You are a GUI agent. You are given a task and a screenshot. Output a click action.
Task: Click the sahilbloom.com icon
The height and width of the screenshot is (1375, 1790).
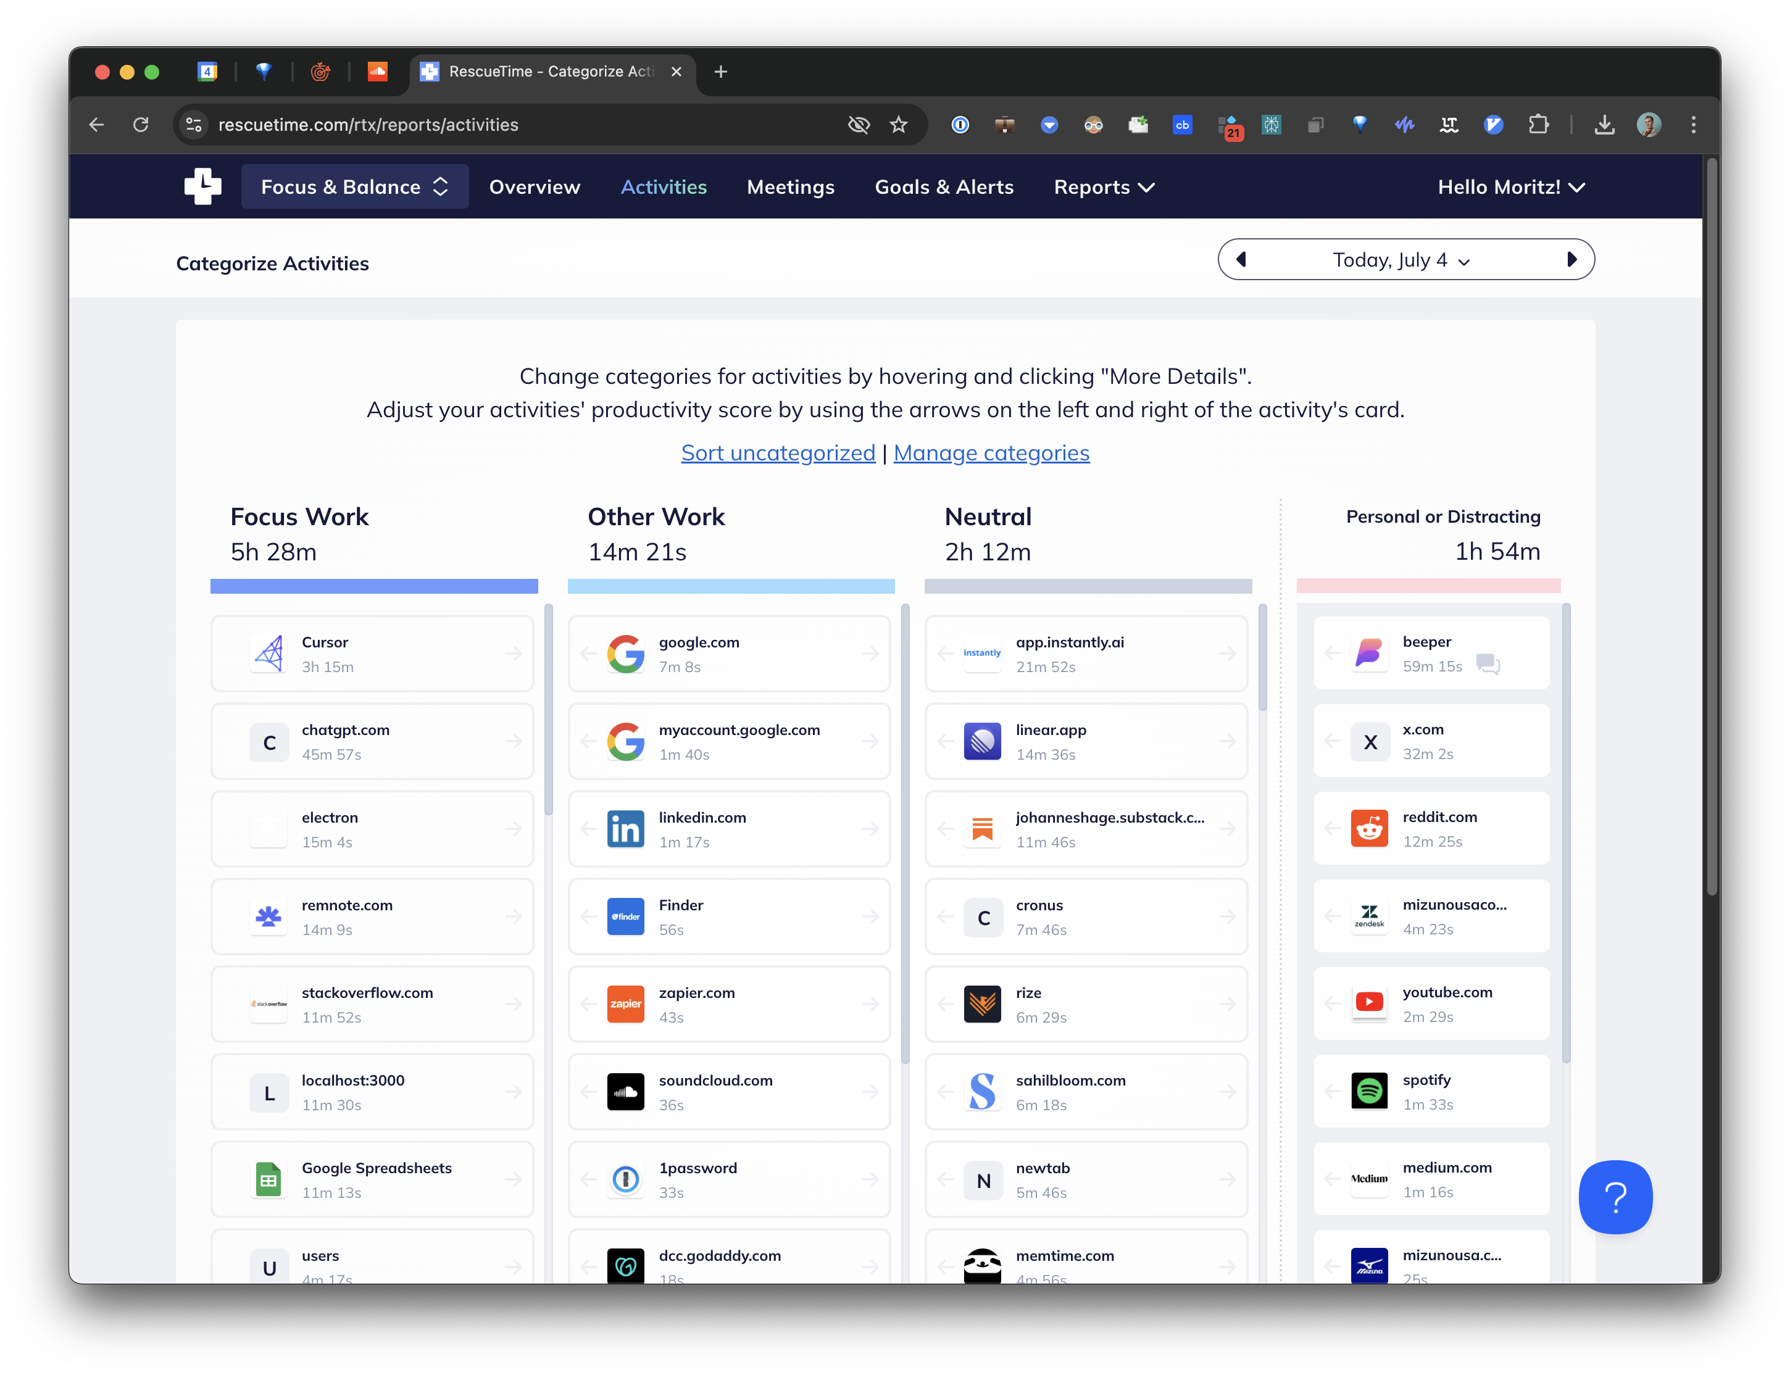click(982, 1092)
